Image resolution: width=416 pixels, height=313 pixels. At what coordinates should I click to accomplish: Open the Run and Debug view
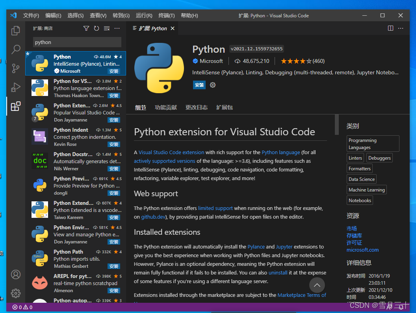(x=16, y=87)
